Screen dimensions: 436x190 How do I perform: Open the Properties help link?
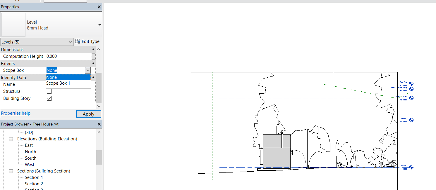coord(16,113)
